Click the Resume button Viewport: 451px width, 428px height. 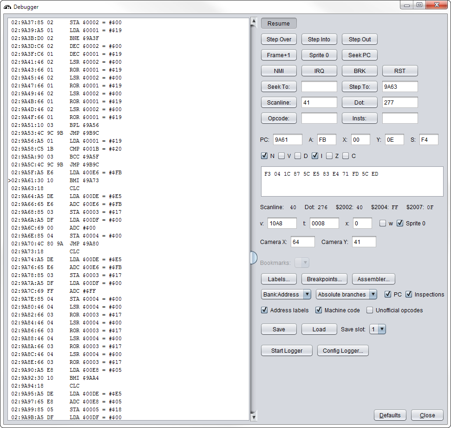point(279,24)
